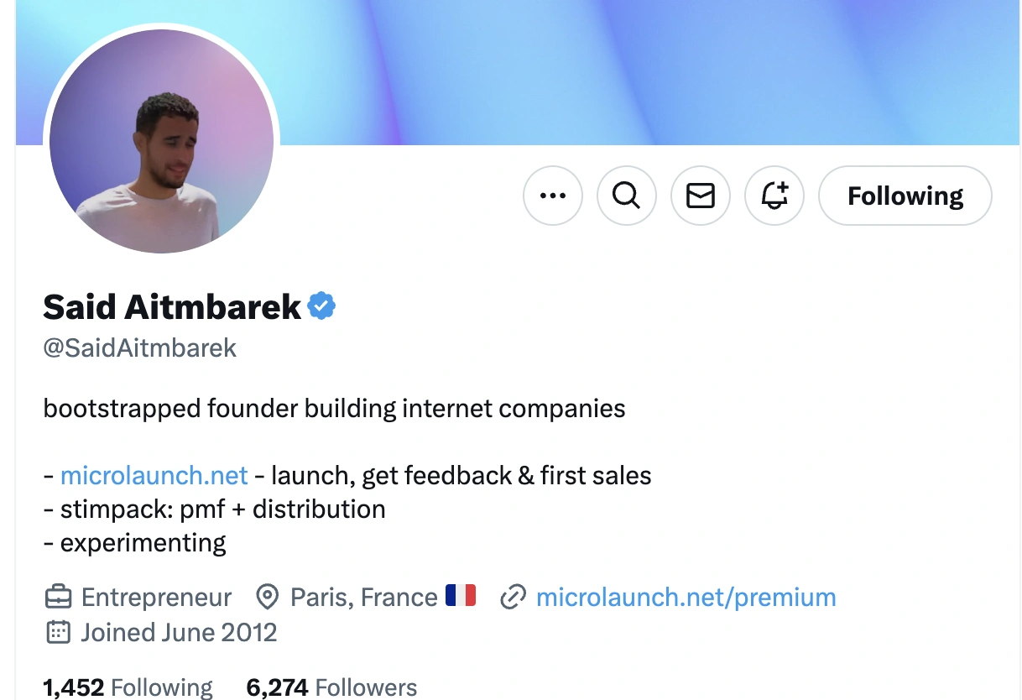Click the blue verified badge
1022x700 pixels.
tap(322, 306)
